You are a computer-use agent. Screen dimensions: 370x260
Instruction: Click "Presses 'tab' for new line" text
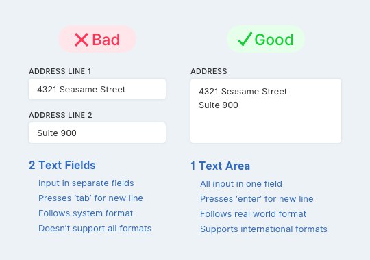point(90,198)
